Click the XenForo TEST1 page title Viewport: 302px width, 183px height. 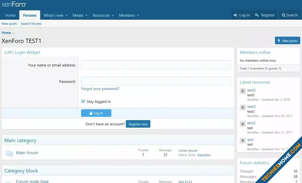(21, 41)
